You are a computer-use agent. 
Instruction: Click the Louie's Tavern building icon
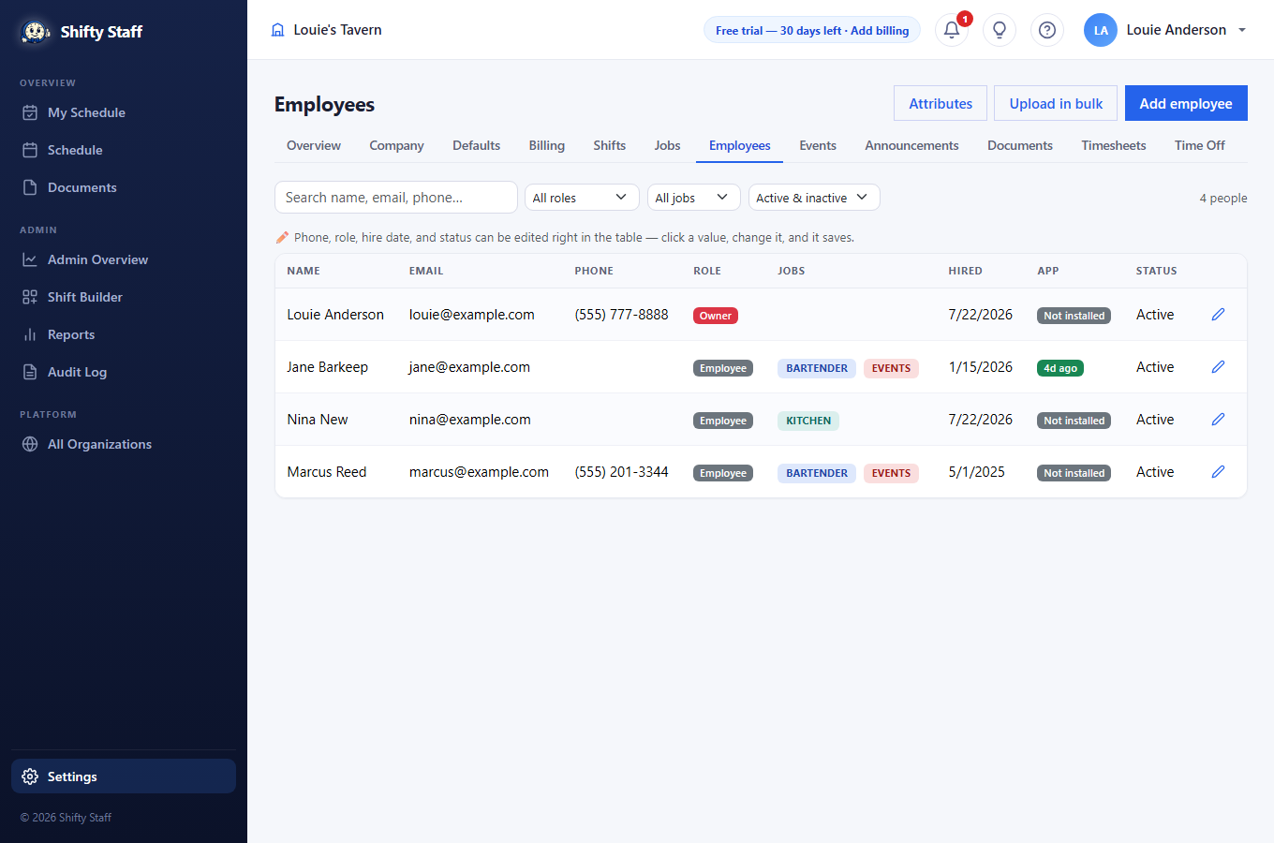pos(277,30)
